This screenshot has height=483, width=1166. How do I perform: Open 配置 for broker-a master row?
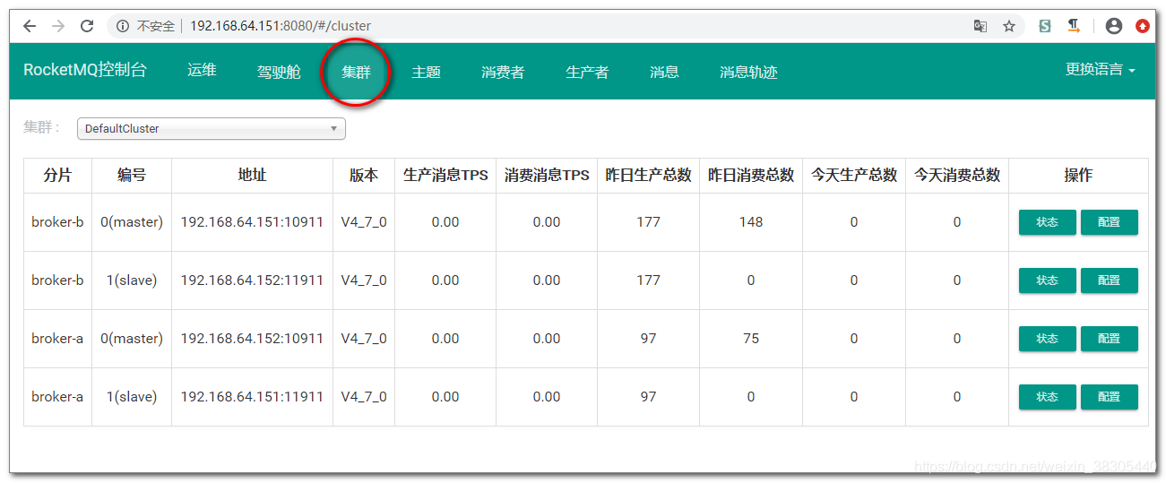[x=1110, y=339]
